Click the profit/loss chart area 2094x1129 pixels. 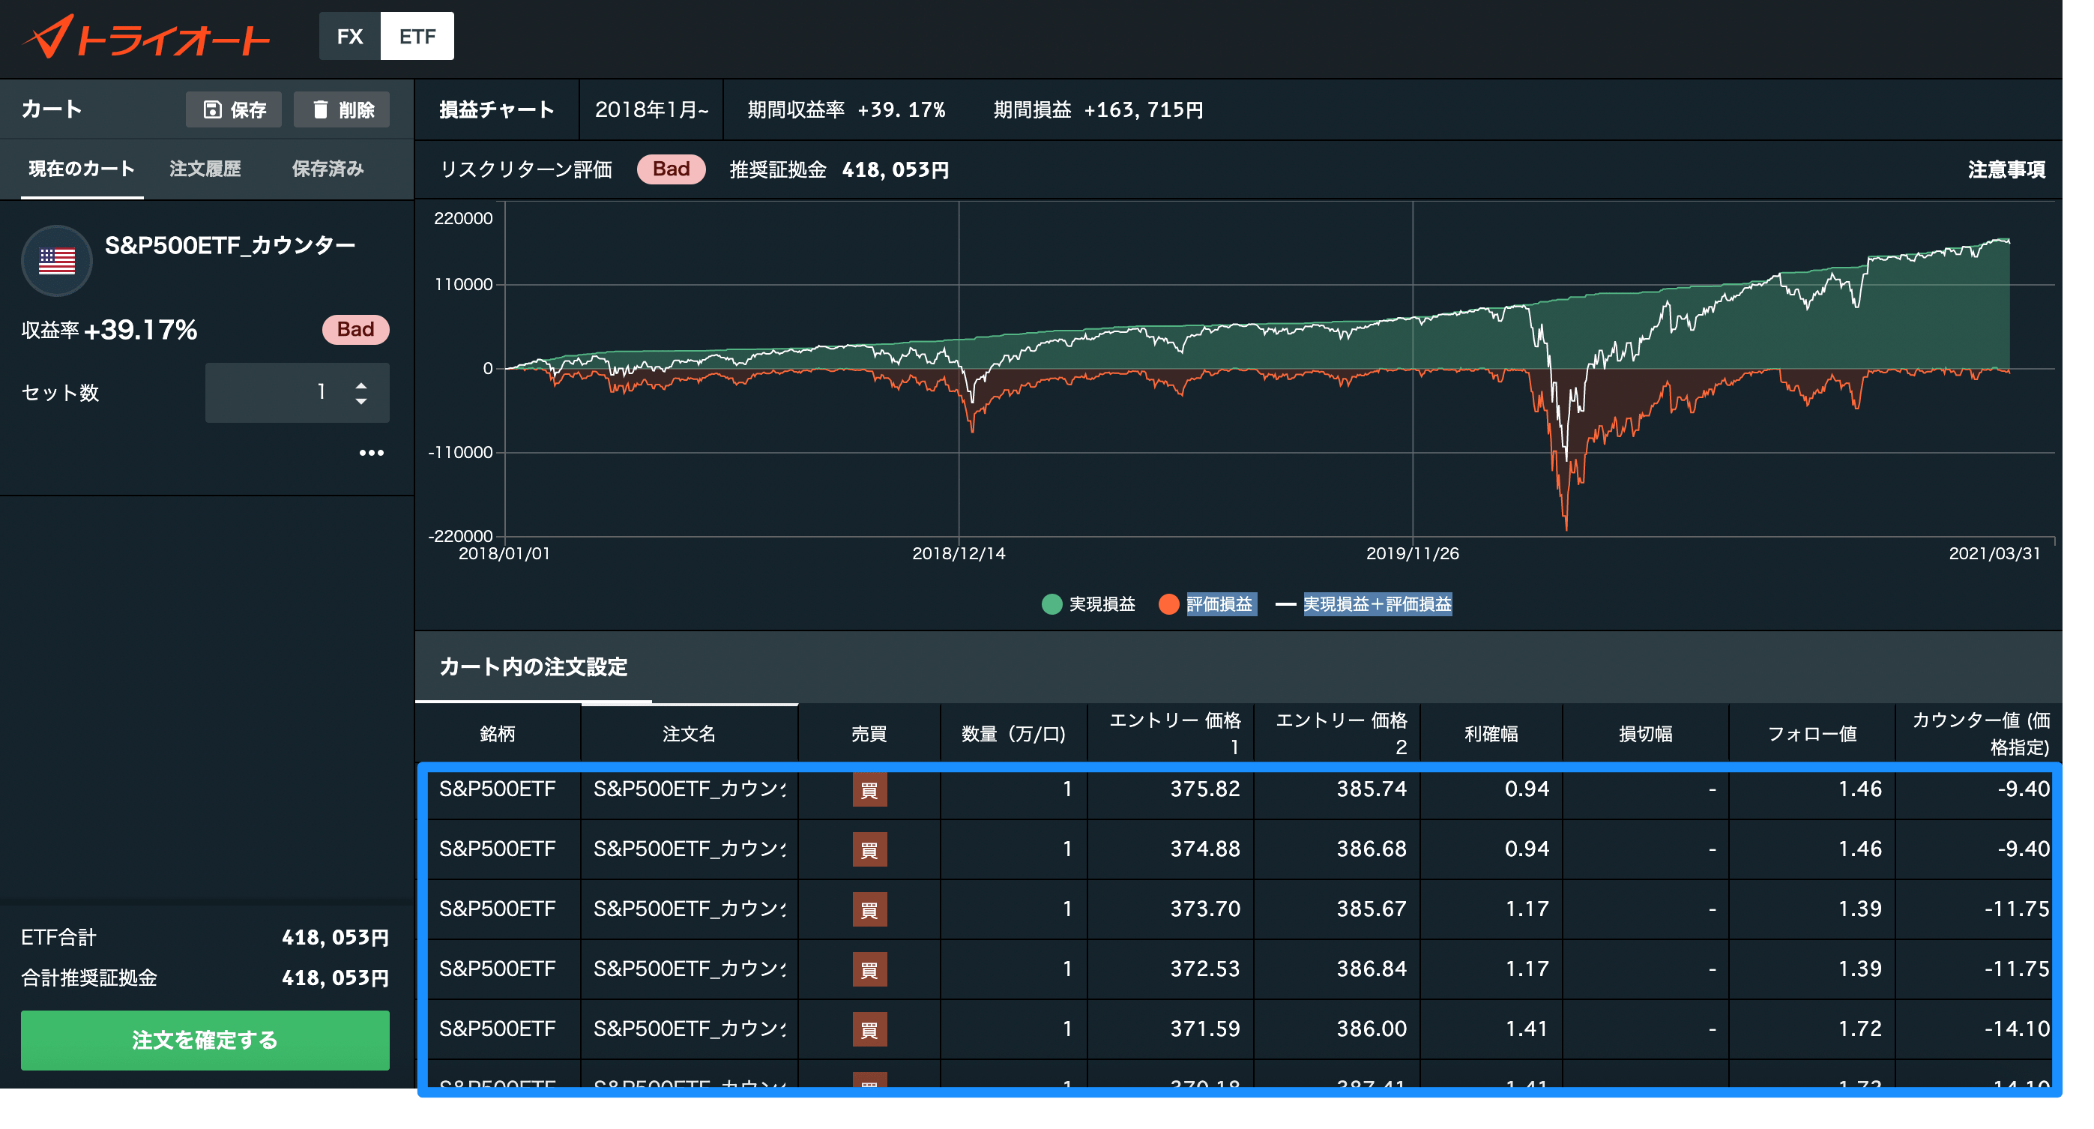pyautogui.click(x=1279, y=370)
